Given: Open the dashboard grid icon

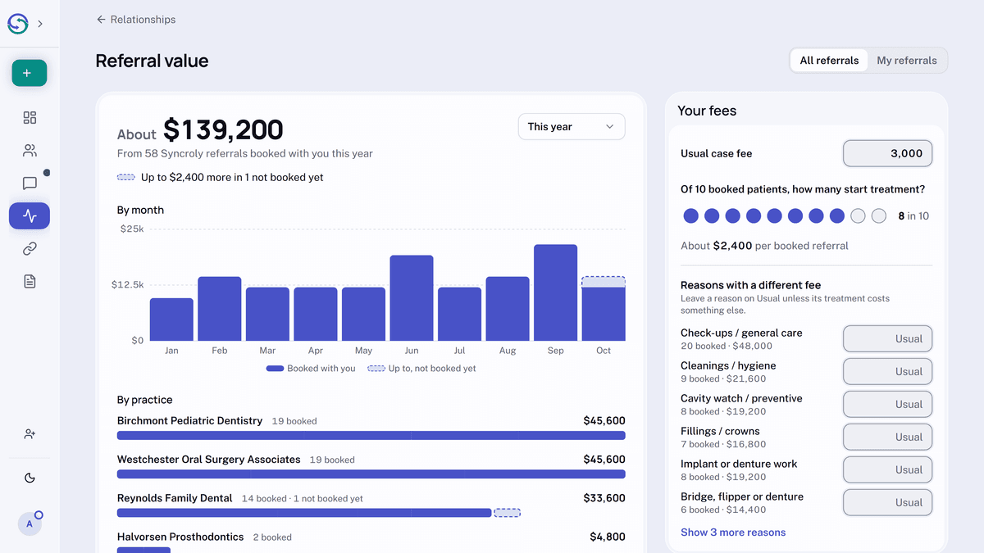Looking at the screenshot, I should click(30, 118).
